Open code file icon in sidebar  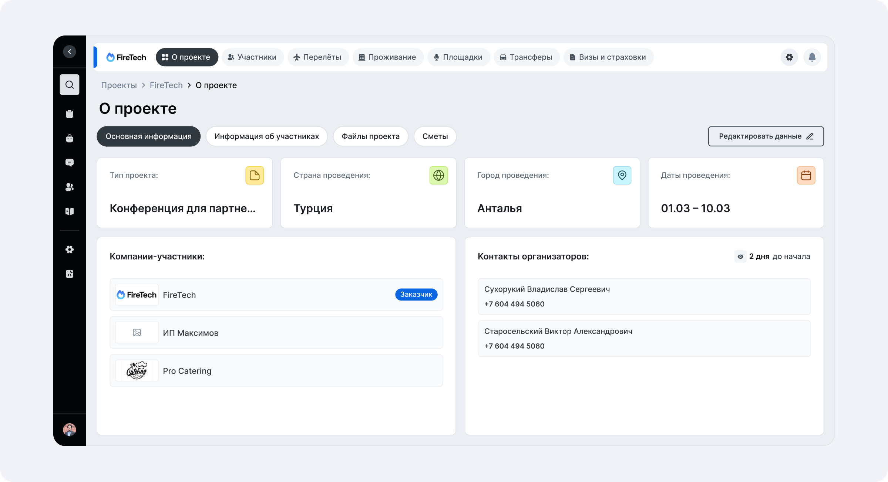click(70, 274)
